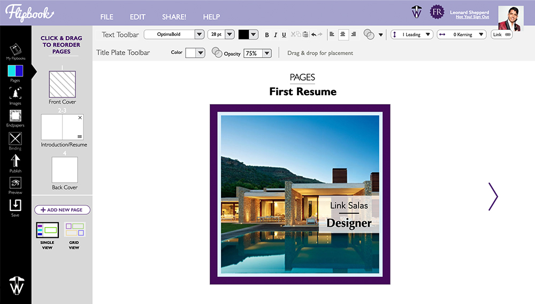This screenshot has width=535, height=304.
Task: Toggle bold formatting
Action: (x=267, y=35)
